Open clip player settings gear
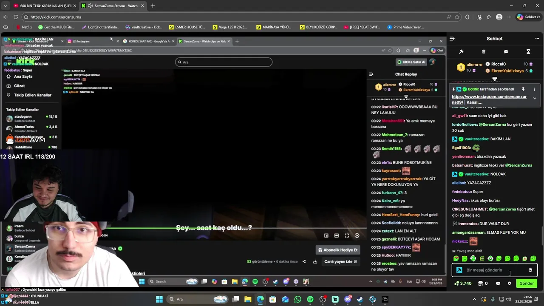The height and width of the screenshot is (306, 544). pyautogui.click(x=357, y=235)
